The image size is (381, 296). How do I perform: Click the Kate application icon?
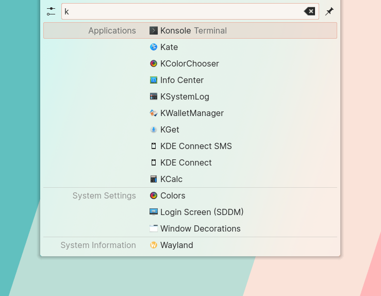(154, 47)
